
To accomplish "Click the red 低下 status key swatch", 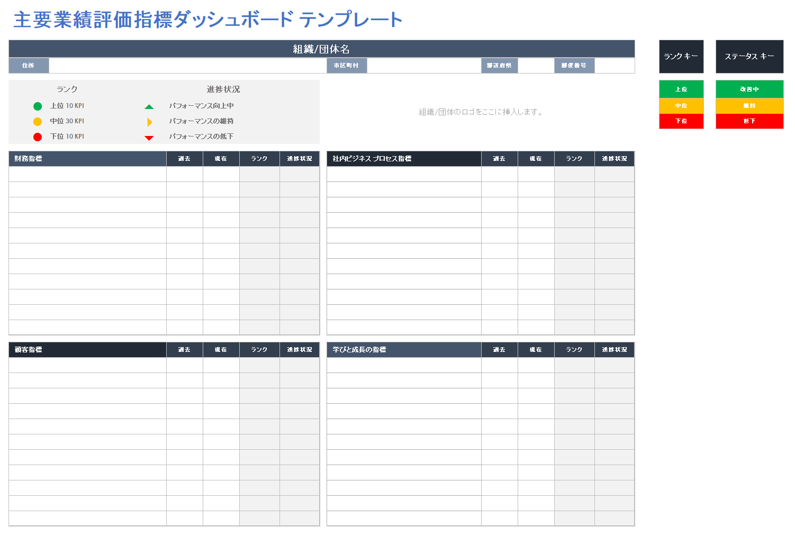I will pos(749,121).
